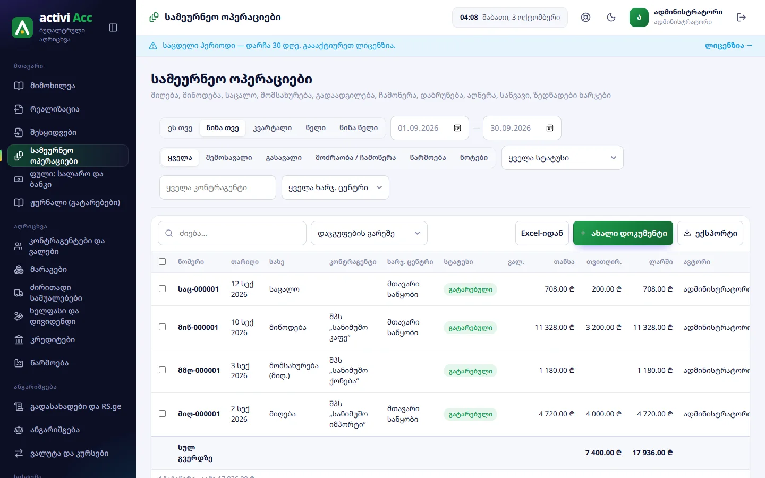The image size is (765, 478).
Task: Open the calendar icon of the 01.09.2026 date field
Action: [x=457, y=128]
